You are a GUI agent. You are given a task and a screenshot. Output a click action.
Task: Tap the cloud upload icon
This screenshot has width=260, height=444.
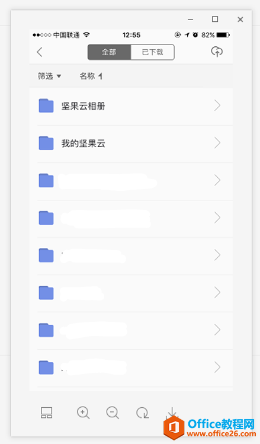click(217, 52)
